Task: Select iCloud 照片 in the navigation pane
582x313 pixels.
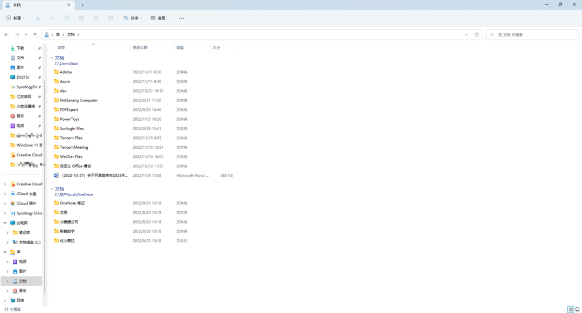Action: [26, 204]
